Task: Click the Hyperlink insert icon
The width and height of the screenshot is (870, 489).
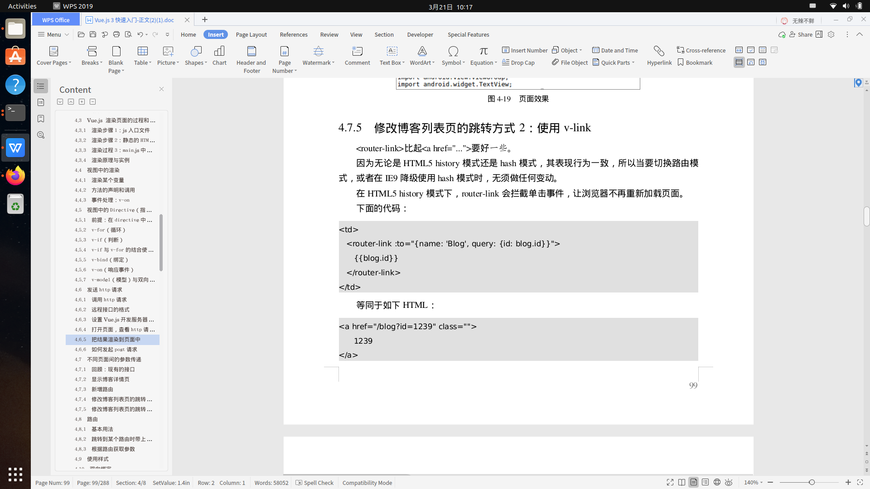Action: [659, 51]
